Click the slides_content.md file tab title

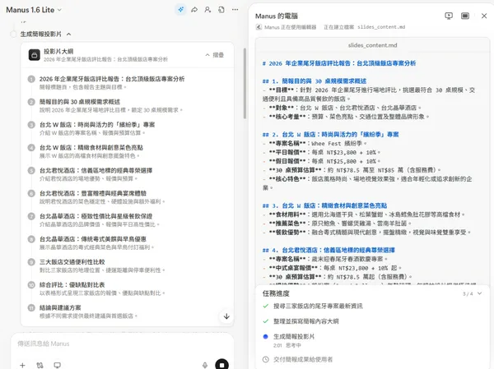pyautogui.click(x=372, y=45)
